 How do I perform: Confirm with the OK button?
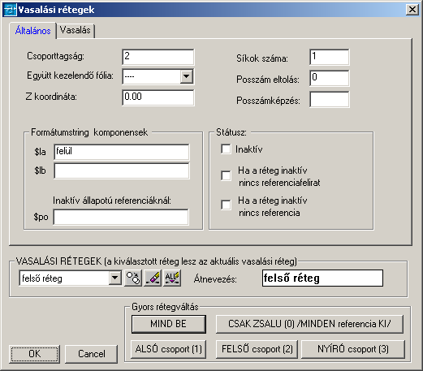(35, 354)
